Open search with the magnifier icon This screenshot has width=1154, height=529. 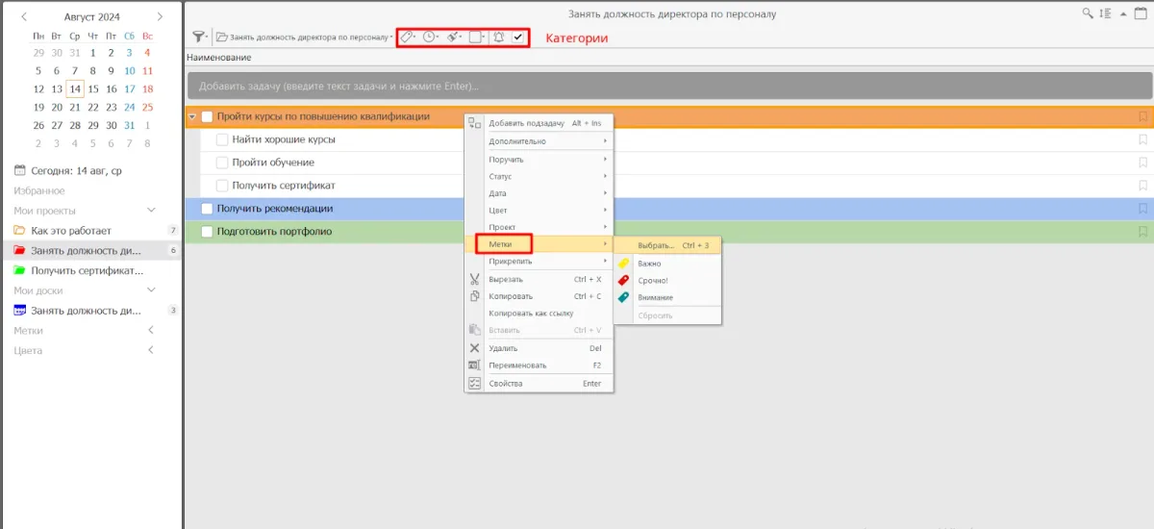point(1088,13)
